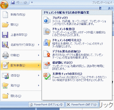The width and height of the screenshot is (114, 110).
Task: Select ドキュメントの暗号化(E) title text
Action: [x=67, y=40]
